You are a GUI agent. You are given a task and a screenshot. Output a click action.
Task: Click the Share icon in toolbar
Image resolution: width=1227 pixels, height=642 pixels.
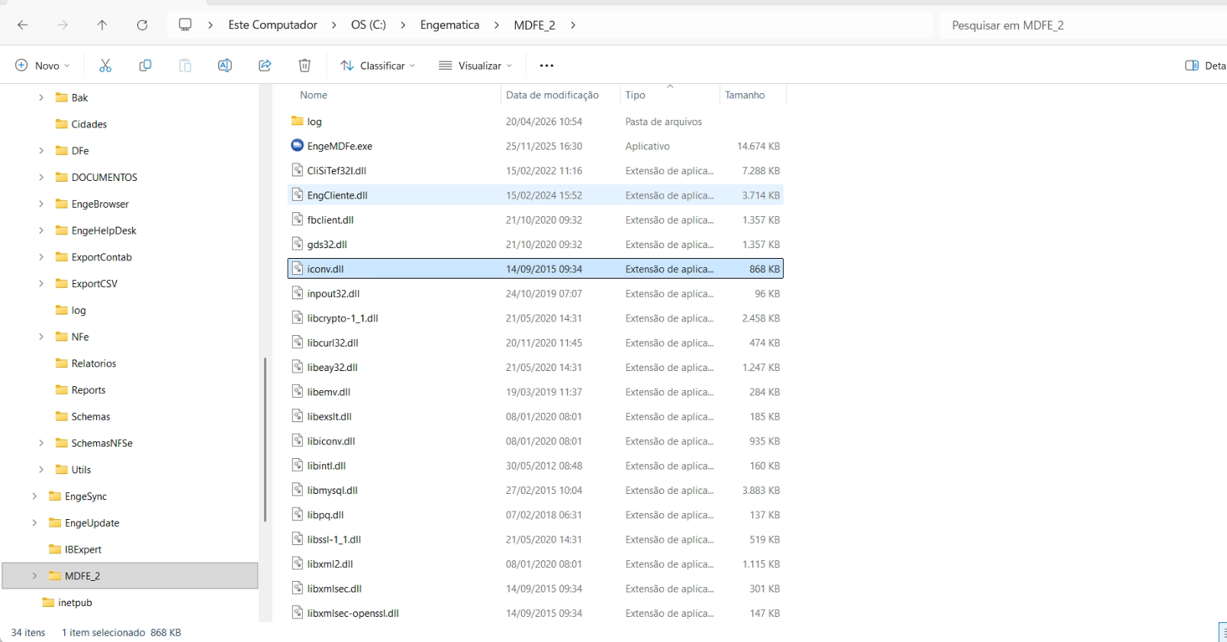[265, 66]
